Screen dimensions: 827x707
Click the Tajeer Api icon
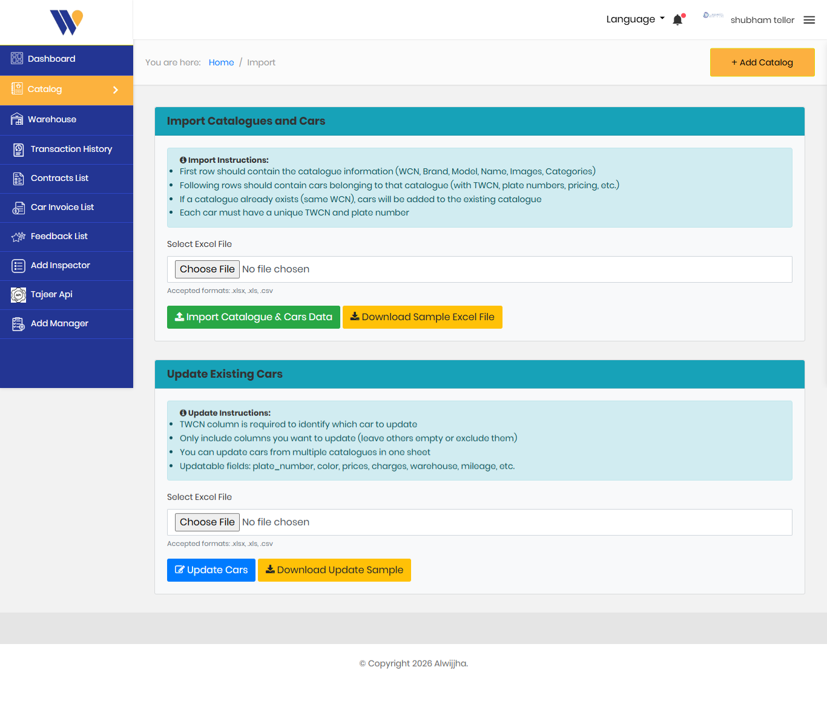pyautogui.click(x=19, y=295)
